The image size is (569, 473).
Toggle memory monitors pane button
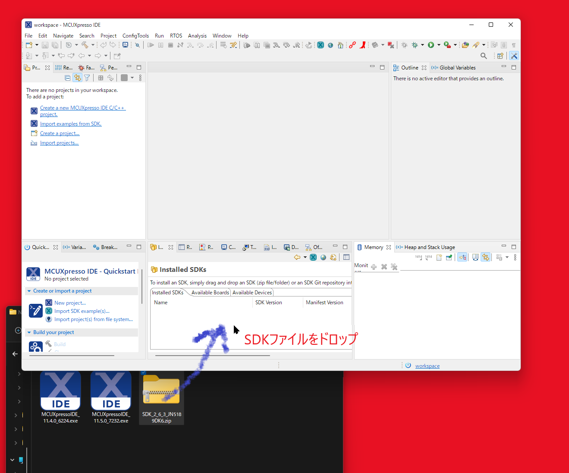coord(462,257)
